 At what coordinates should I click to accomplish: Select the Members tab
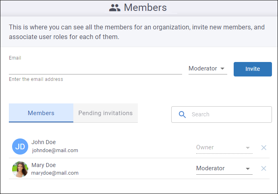[41, 113]
